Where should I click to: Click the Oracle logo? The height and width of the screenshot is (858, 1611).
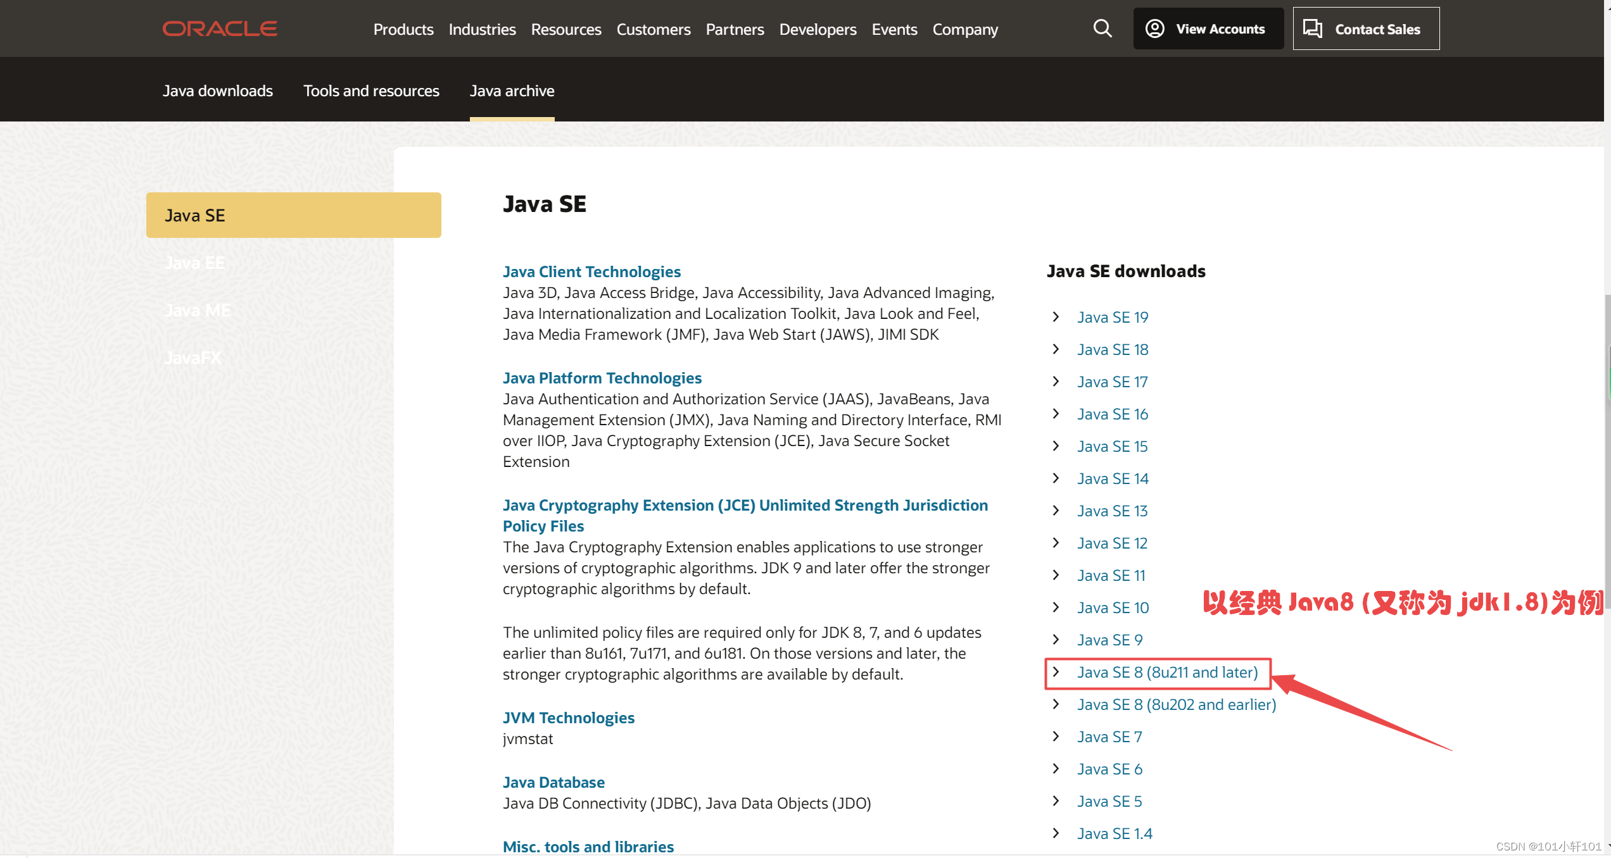coord(220,29)
